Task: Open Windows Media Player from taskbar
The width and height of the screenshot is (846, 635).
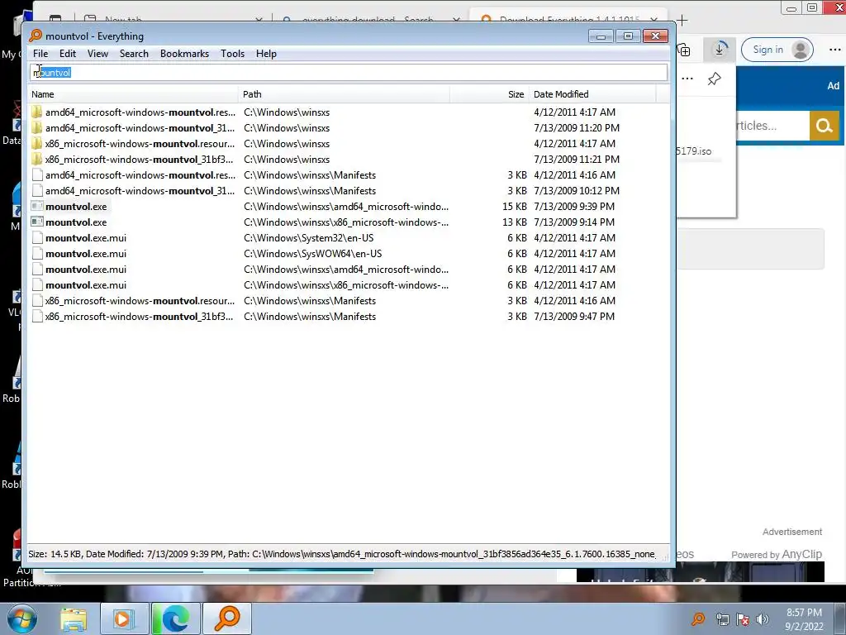Action: pos(123,618)
